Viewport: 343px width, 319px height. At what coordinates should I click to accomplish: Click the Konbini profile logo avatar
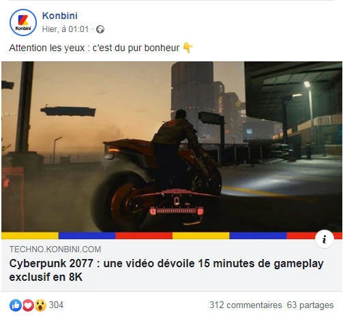(x=23, y=22)
